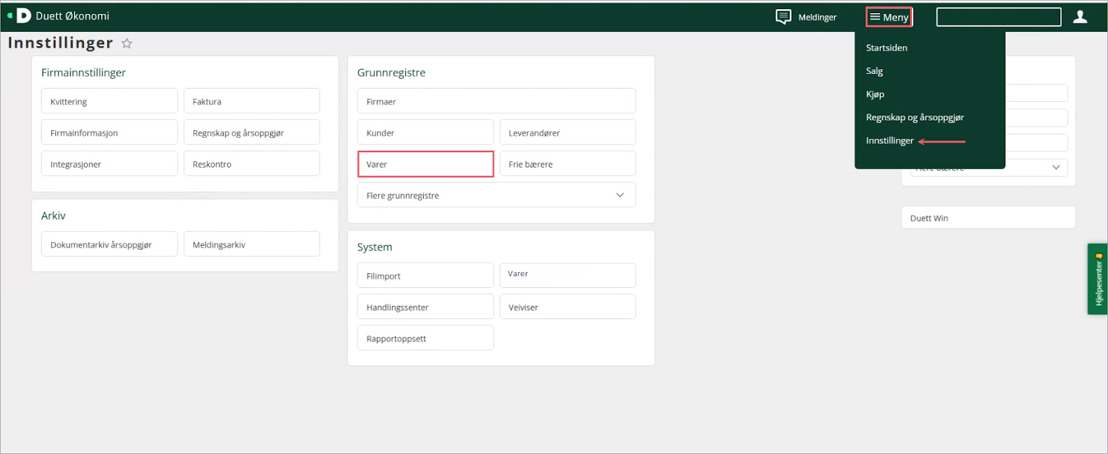This screenshot has width=1108, height=454.
Task: Open the Hjelpesenter side tab
Action: coord(1098,279)
